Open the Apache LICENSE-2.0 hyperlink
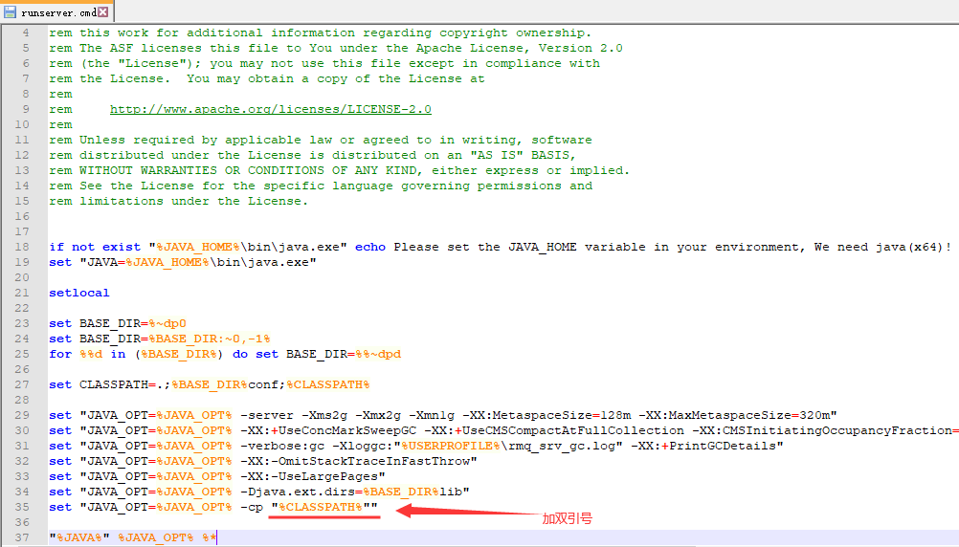 [x=270, y=109]
